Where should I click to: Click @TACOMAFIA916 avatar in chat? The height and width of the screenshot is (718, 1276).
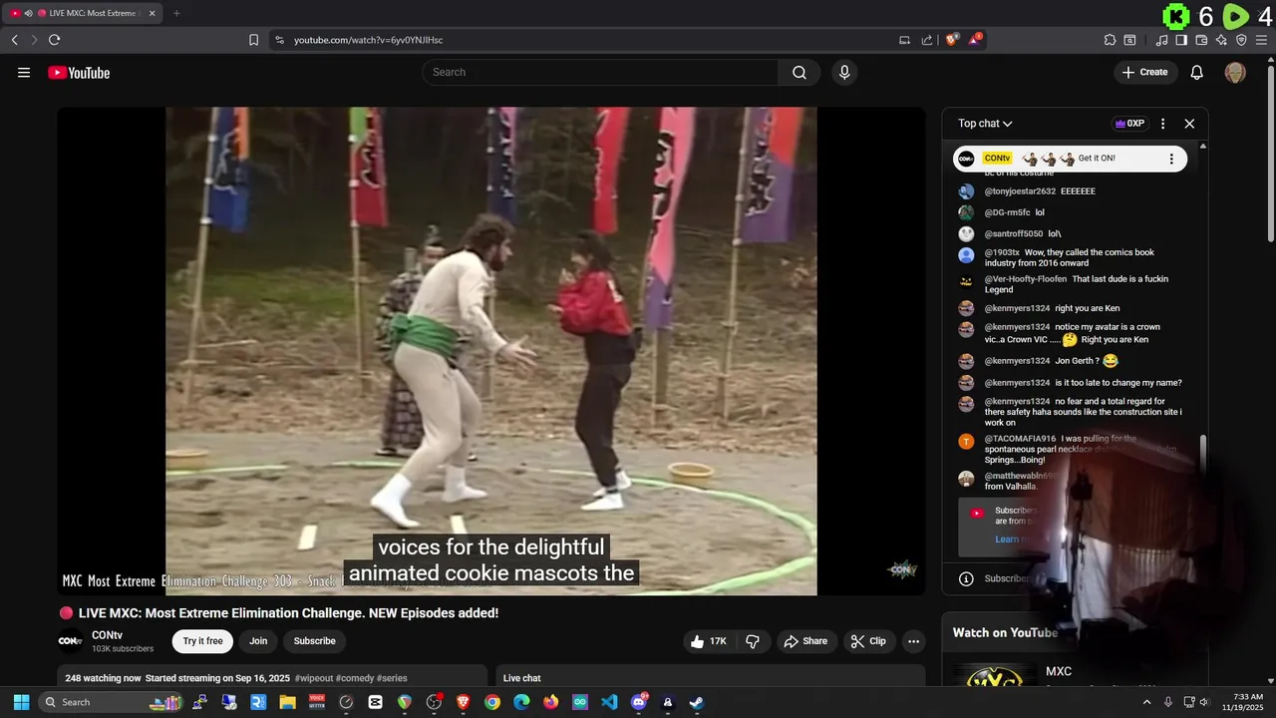(x=966, y=442)
